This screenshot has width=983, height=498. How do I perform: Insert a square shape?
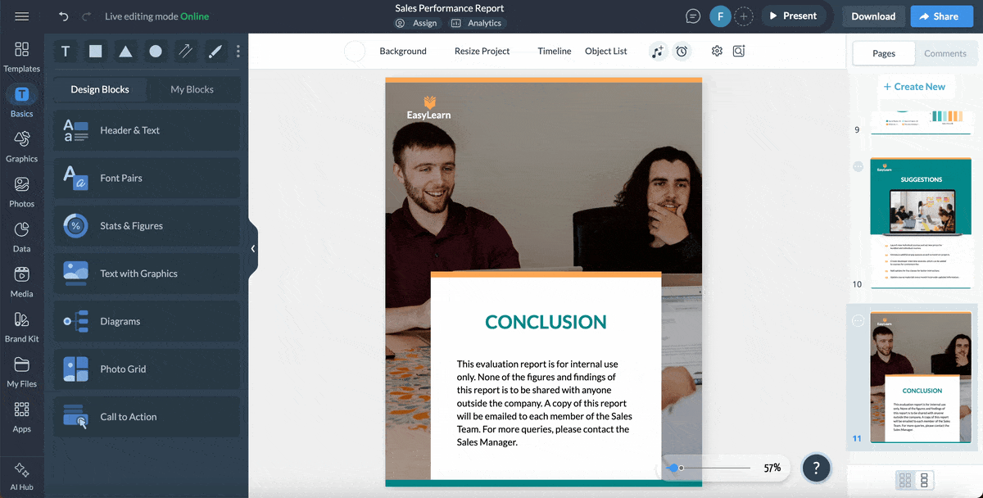[95, 51]
